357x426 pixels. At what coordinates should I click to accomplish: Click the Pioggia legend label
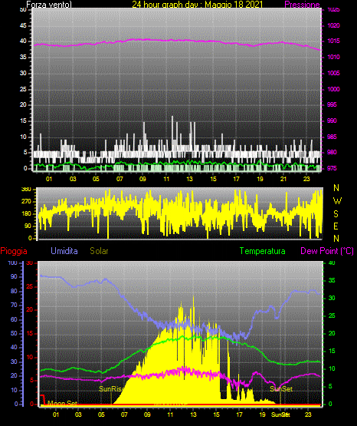pyautogui.click(x=14, y=251)
